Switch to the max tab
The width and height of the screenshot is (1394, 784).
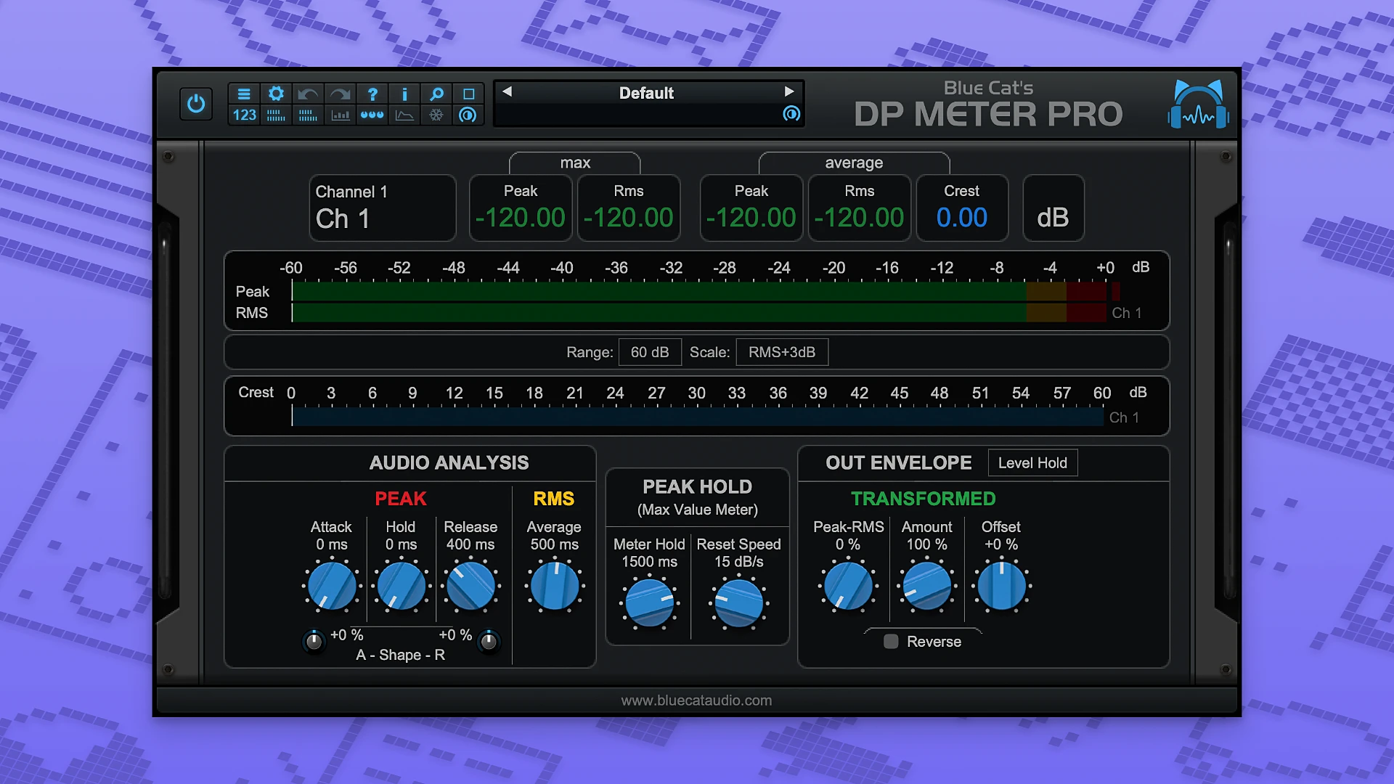click(575, 163)
